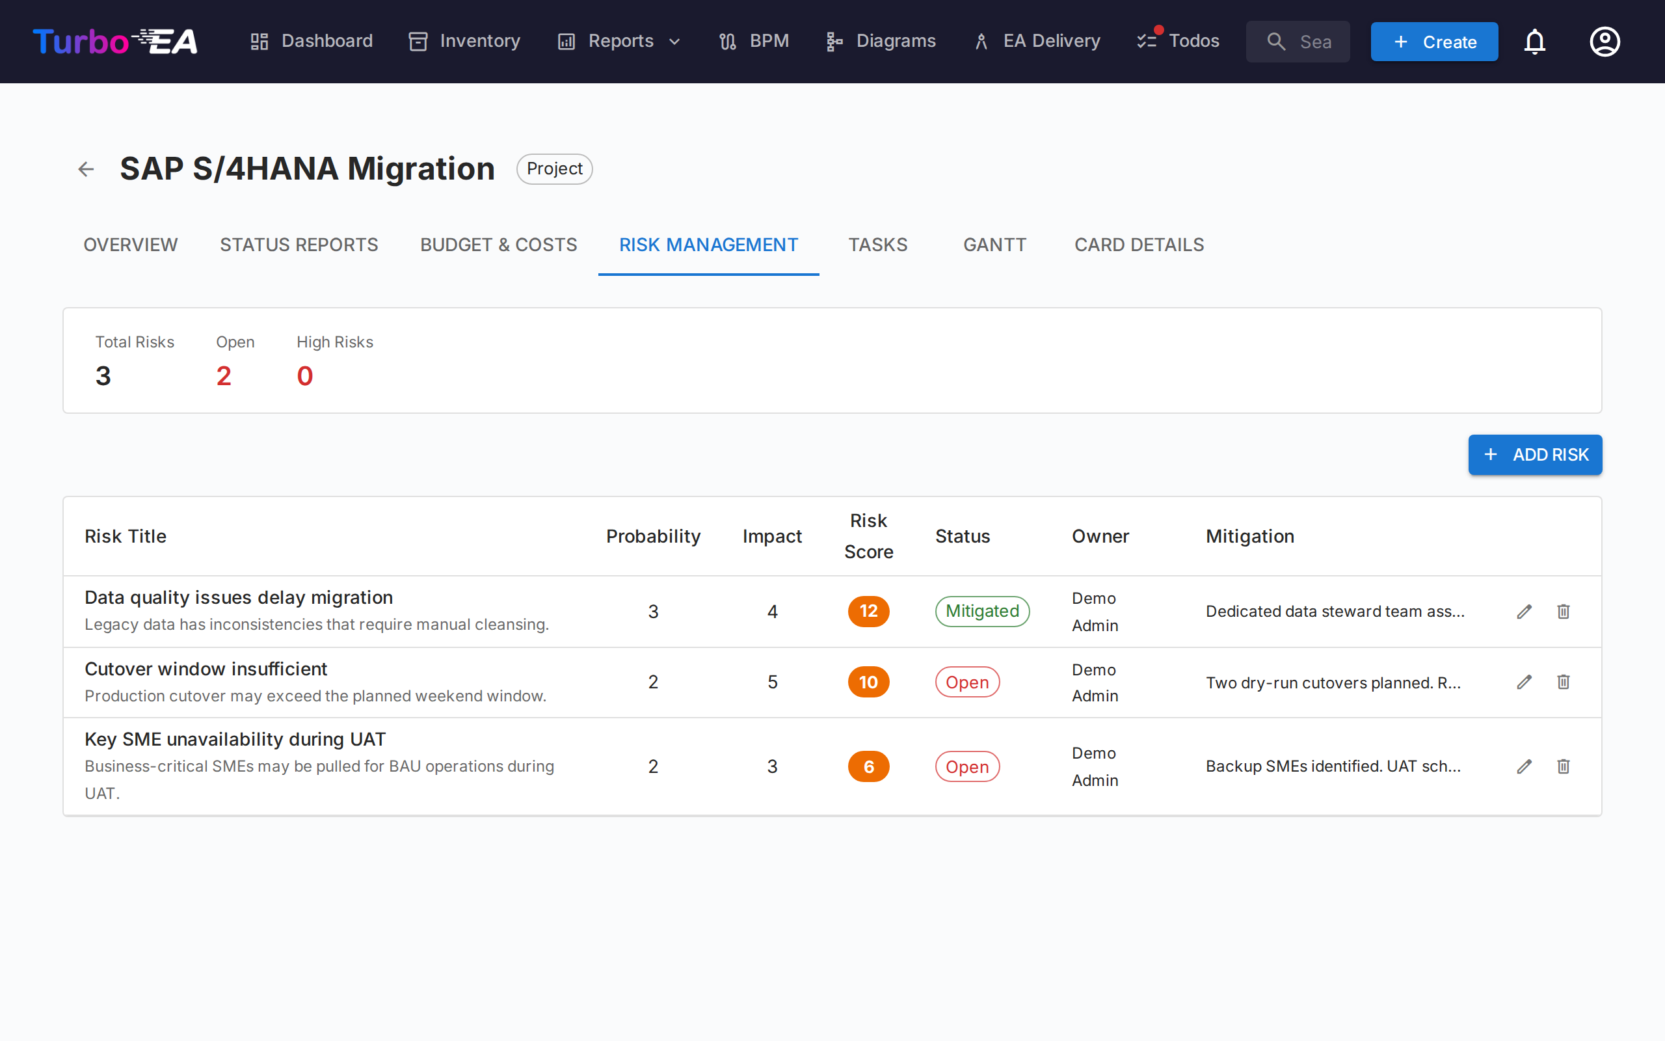The height and width of the screenshot is (1041, 1665).
Task: Expand the Reports dropdown menu
Action: [619, 41]
